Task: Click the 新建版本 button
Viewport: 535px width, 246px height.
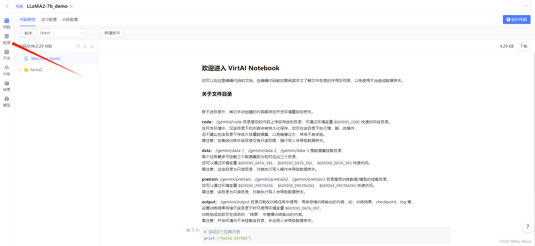Action: click(112, 33)
